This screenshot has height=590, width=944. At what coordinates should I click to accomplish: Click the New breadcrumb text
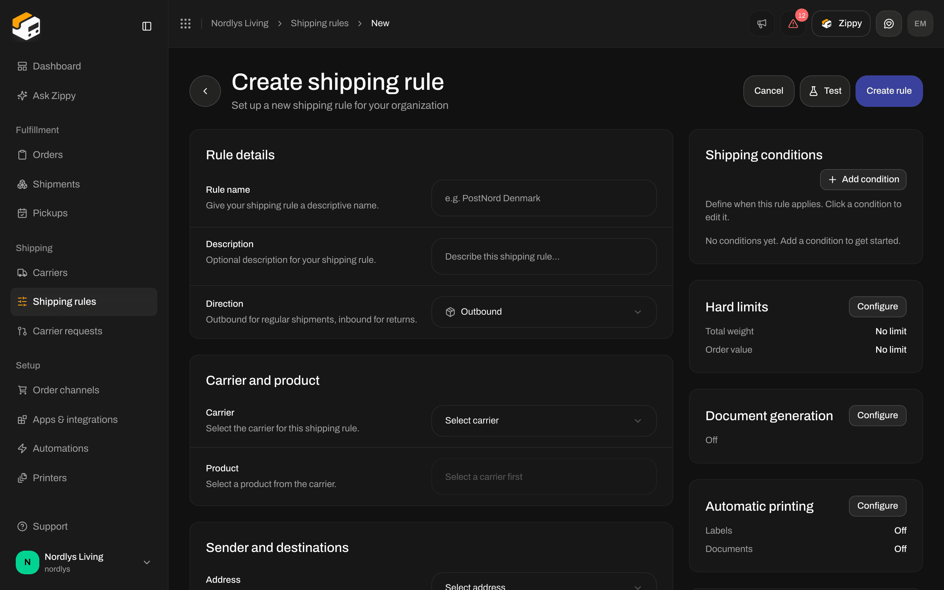pyautogui.click(x=380, y=23)
